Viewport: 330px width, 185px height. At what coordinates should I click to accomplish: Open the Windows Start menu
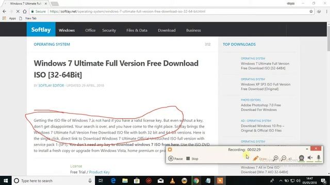click(6, 180)
